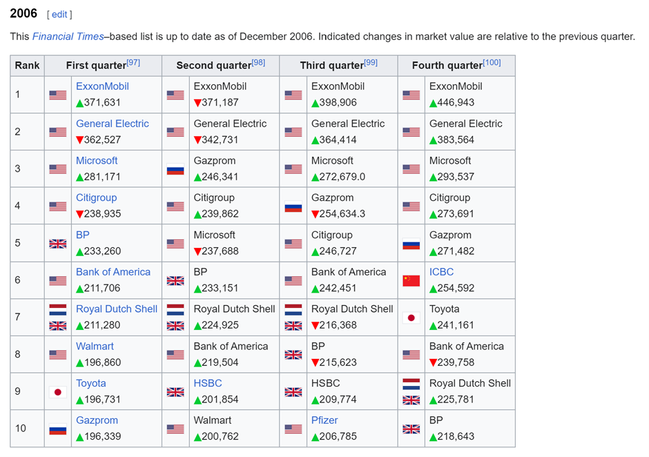649x457 pixels.
Task: Open citation 100 in Fourth quarter header
Action: 492,63
